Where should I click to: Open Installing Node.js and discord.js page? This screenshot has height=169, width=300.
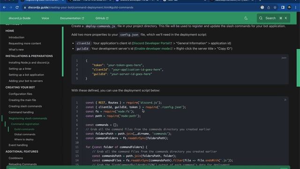tap(29, 62)
